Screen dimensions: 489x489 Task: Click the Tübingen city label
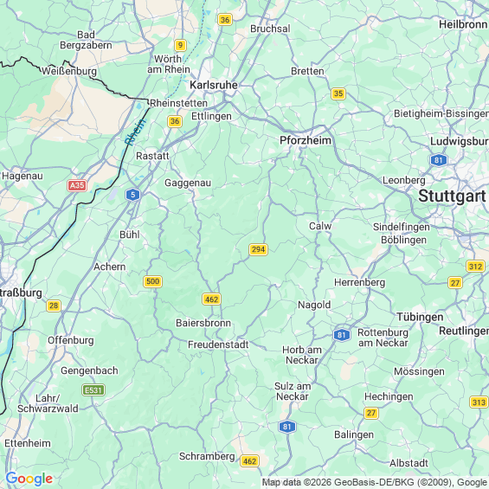pos(420,317)
